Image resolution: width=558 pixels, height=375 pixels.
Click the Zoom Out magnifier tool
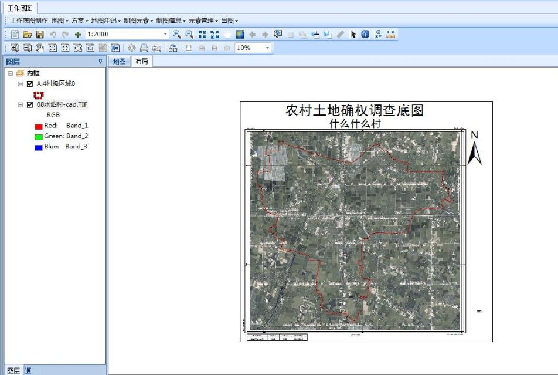[189, 35]
